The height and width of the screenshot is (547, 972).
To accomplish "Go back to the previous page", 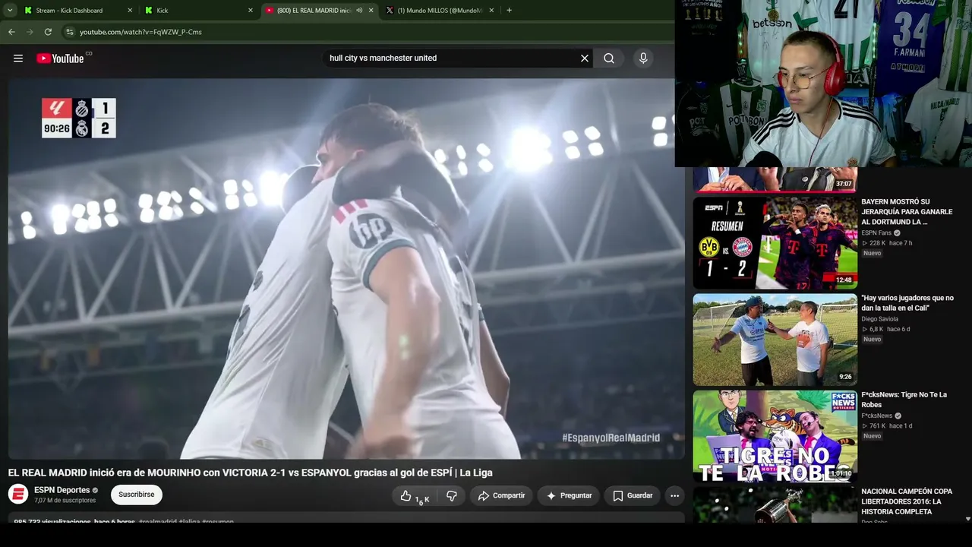I will click(x=11, y=32).
